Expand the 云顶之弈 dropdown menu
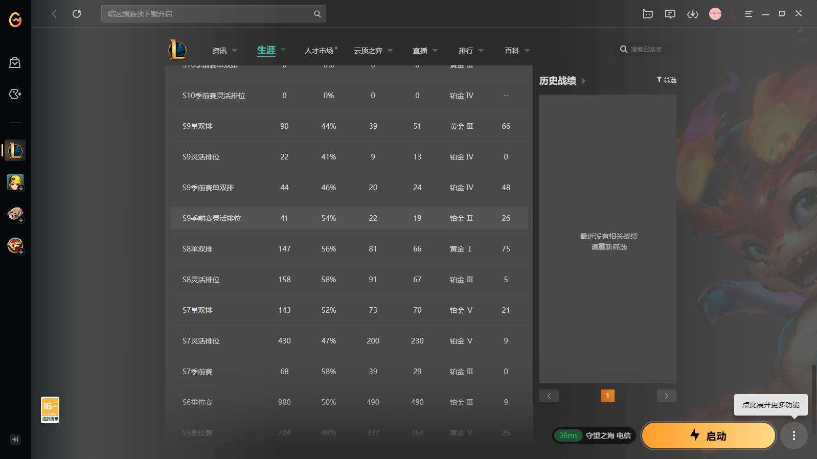The width and height of the screenshot is (817, 459). pyautogui.click(x=373, y=51)
